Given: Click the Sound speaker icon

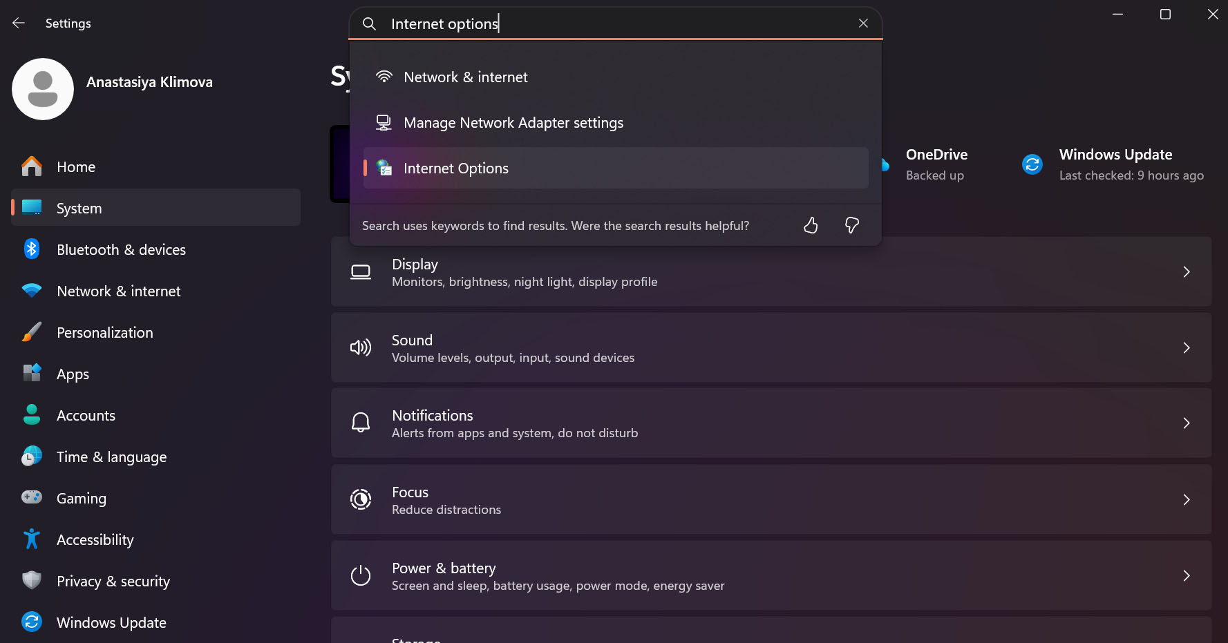Looking at the screenshot, I should point(361,347).
